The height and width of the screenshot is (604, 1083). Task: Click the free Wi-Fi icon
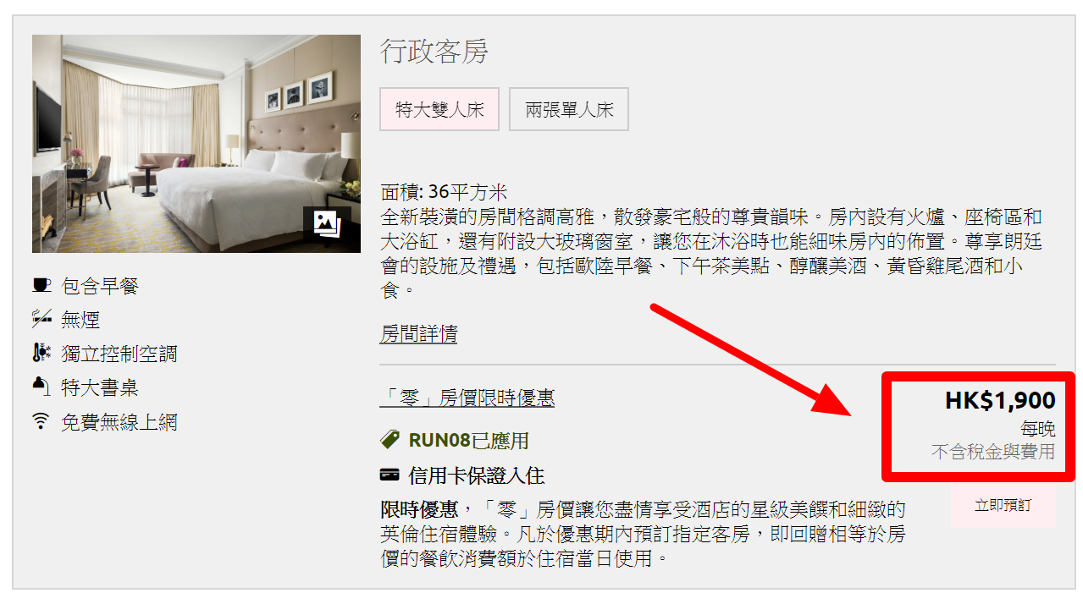[41, 421]
